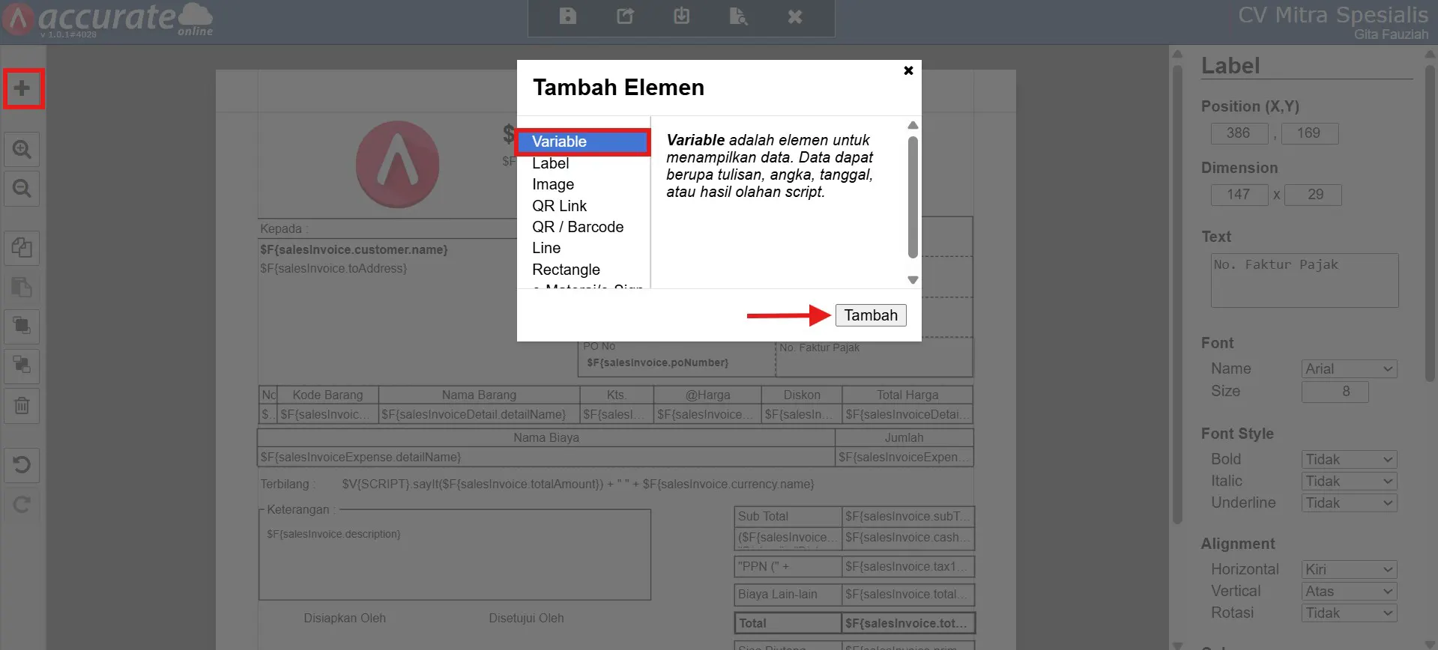Open the Vertical alignment dropdown
This screenshot has height=650, width=1438.
tap(1350, 592)
